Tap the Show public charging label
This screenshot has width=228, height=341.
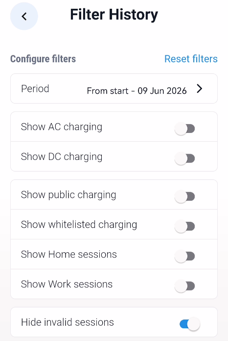click(68, 195)
